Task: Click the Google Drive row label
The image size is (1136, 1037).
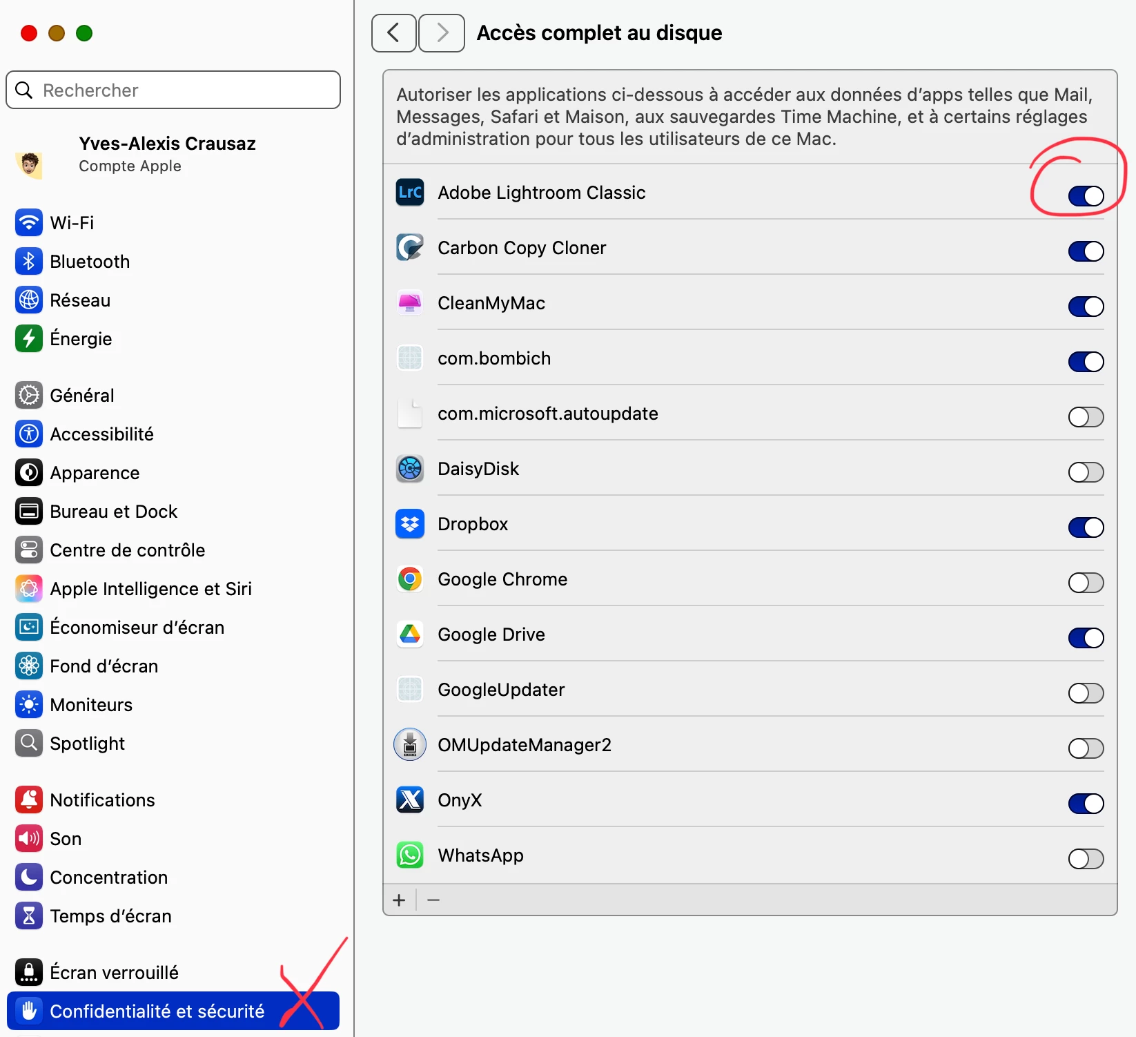Action: 491,634
